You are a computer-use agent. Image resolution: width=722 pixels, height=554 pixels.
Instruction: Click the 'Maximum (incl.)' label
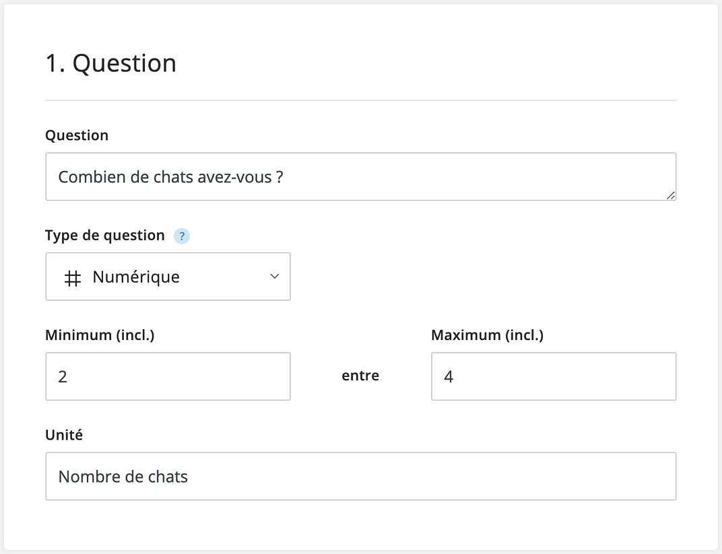487,335
